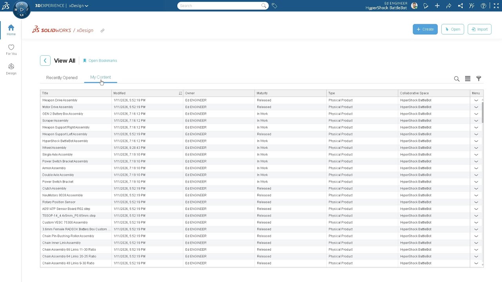
Task: Sort by the Owner column header
Action: [219, 93]
